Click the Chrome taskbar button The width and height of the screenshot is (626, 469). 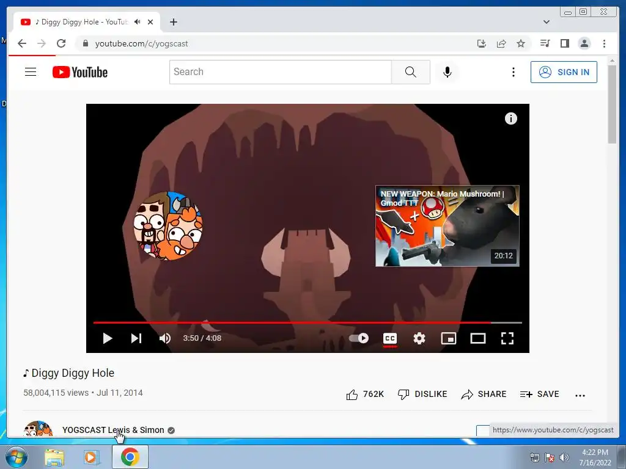[x=130, y=457]
